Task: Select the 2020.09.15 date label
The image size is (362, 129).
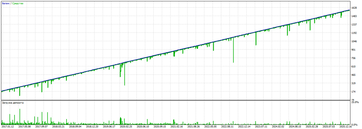Action: (159, 126)
